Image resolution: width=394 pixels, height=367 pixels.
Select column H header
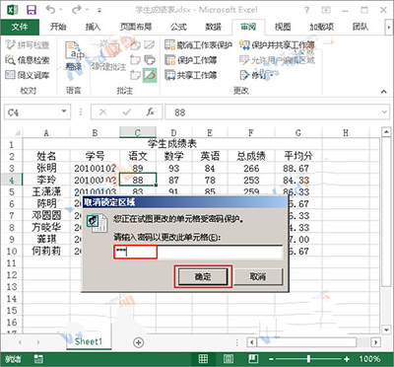(346, 133)
